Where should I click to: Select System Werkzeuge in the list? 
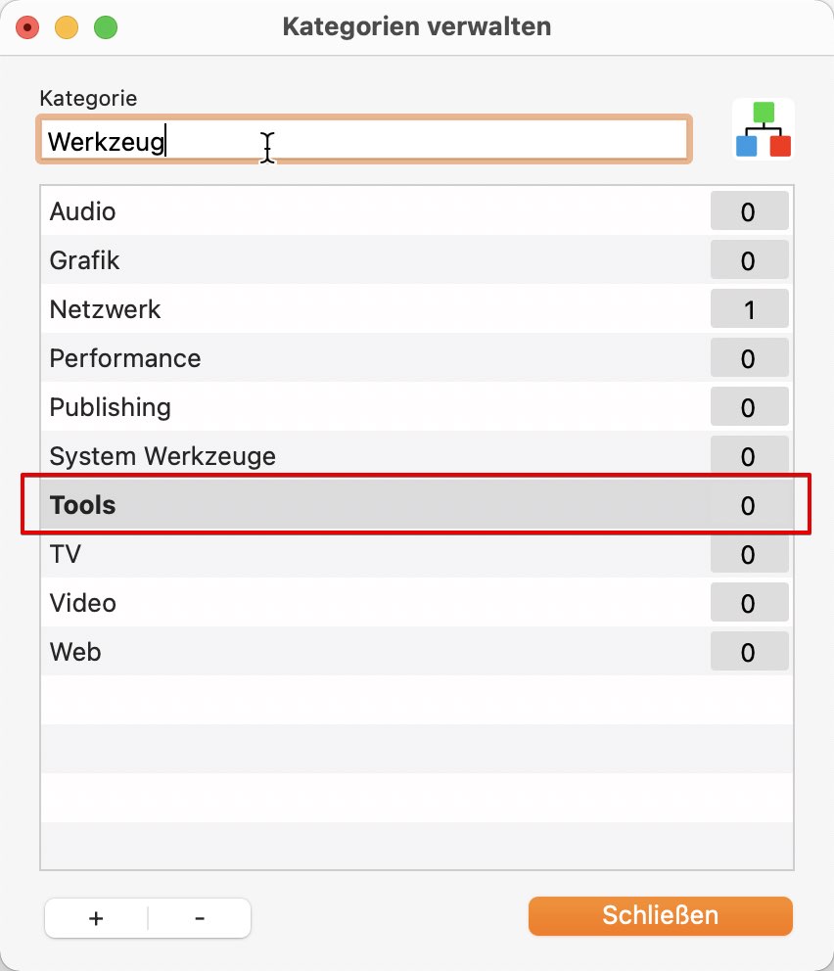417,456
